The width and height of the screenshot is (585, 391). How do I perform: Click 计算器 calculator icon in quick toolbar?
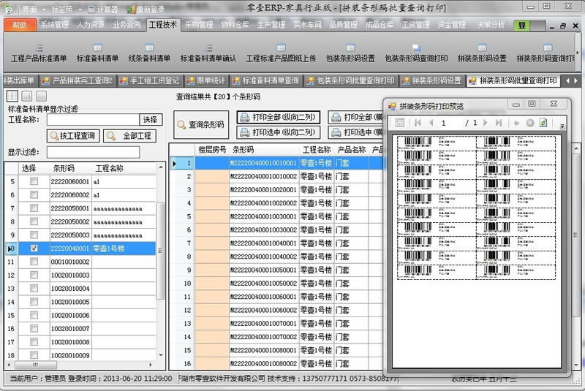pyautogui.click(x=91, y=10)
